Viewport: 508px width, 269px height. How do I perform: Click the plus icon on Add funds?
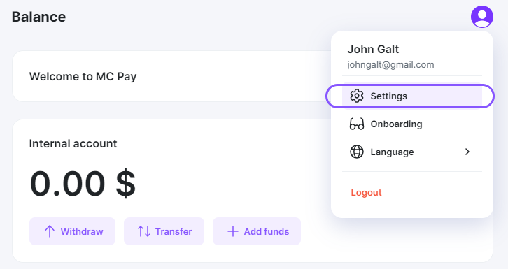click(233, 231)
